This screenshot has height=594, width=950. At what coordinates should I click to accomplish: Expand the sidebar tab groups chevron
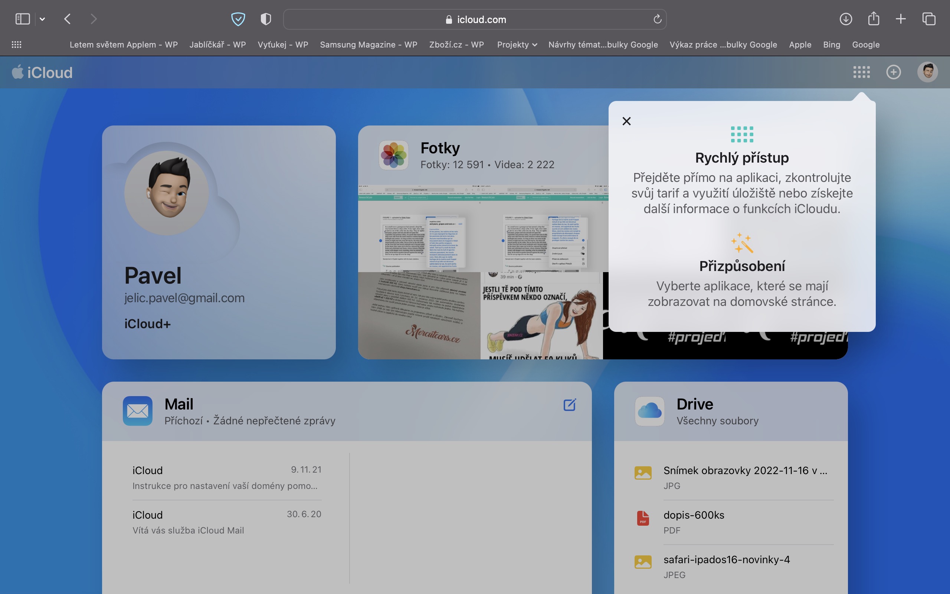42,19
